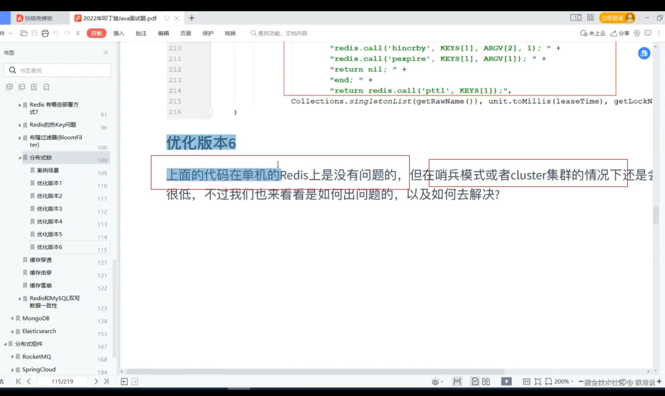The height and width of the screenshot is (396, 665).
Task: Go to next page arrow
Action: coord(96,382)
